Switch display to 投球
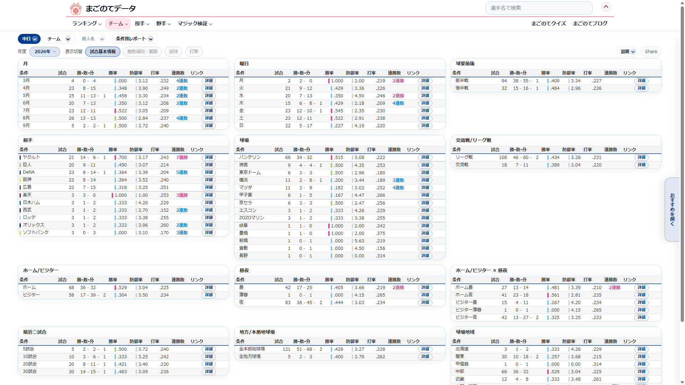The width and height of the screenshot is (685, 385). pyautogui.click(x=173, y=52)
